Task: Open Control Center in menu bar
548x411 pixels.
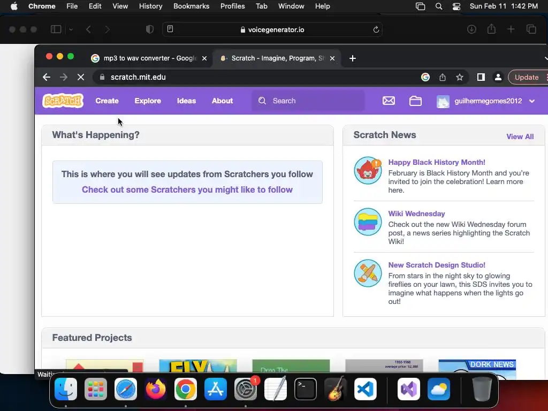Action: pyautogui.click(x=456, y=6)
